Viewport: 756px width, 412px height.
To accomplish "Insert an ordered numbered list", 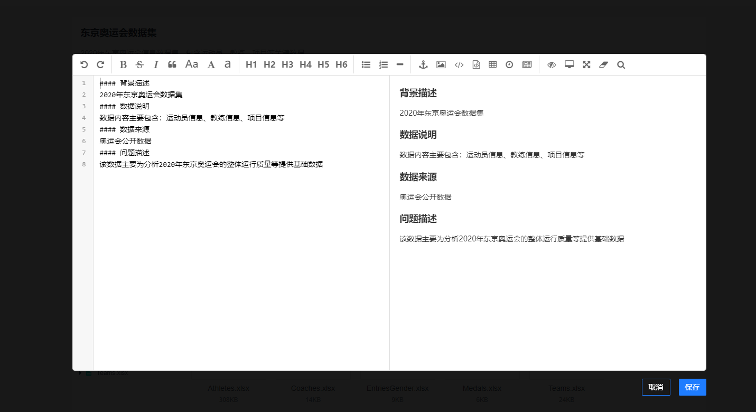I will click(384, 64).
